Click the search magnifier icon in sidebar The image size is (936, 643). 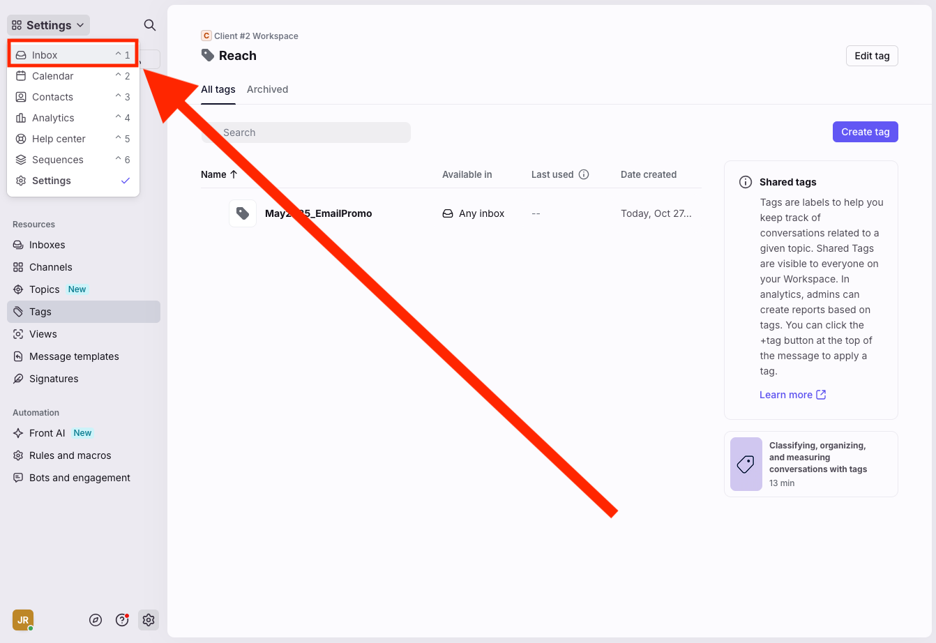point(149,25)
